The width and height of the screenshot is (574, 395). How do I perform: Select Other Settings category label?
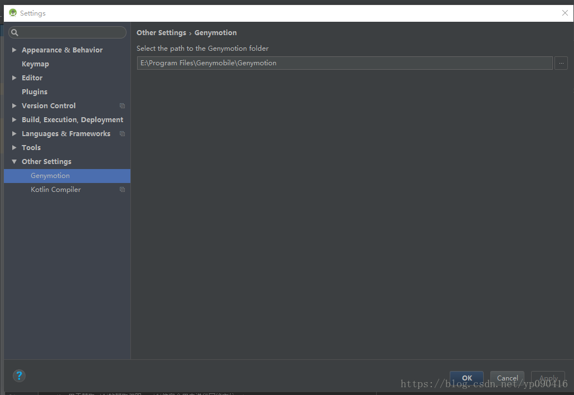point(46,162)
